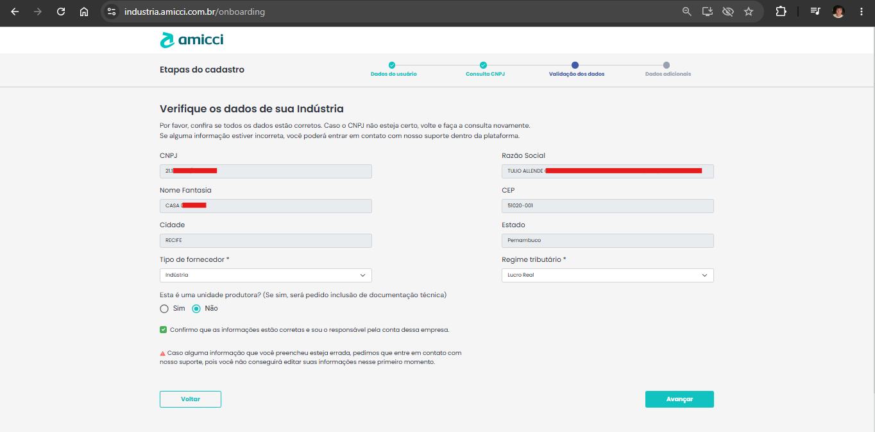Go to browser home icon
This screenshot has width=875, height=432.
[84, 12]
